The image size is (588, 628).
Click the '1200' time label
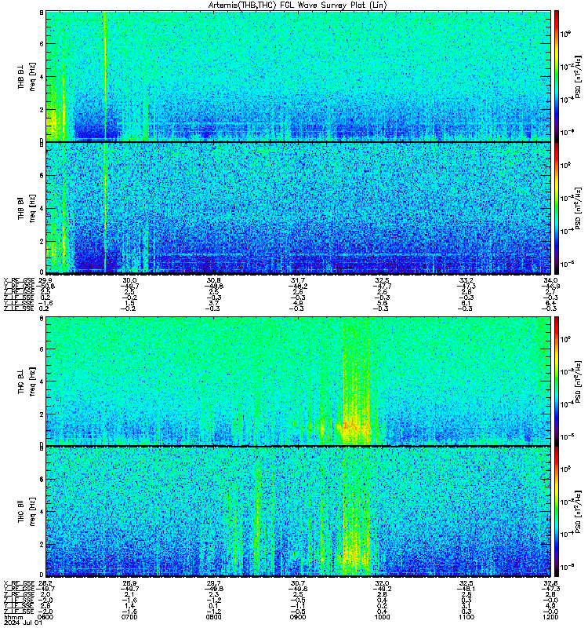tap(550, 617)
